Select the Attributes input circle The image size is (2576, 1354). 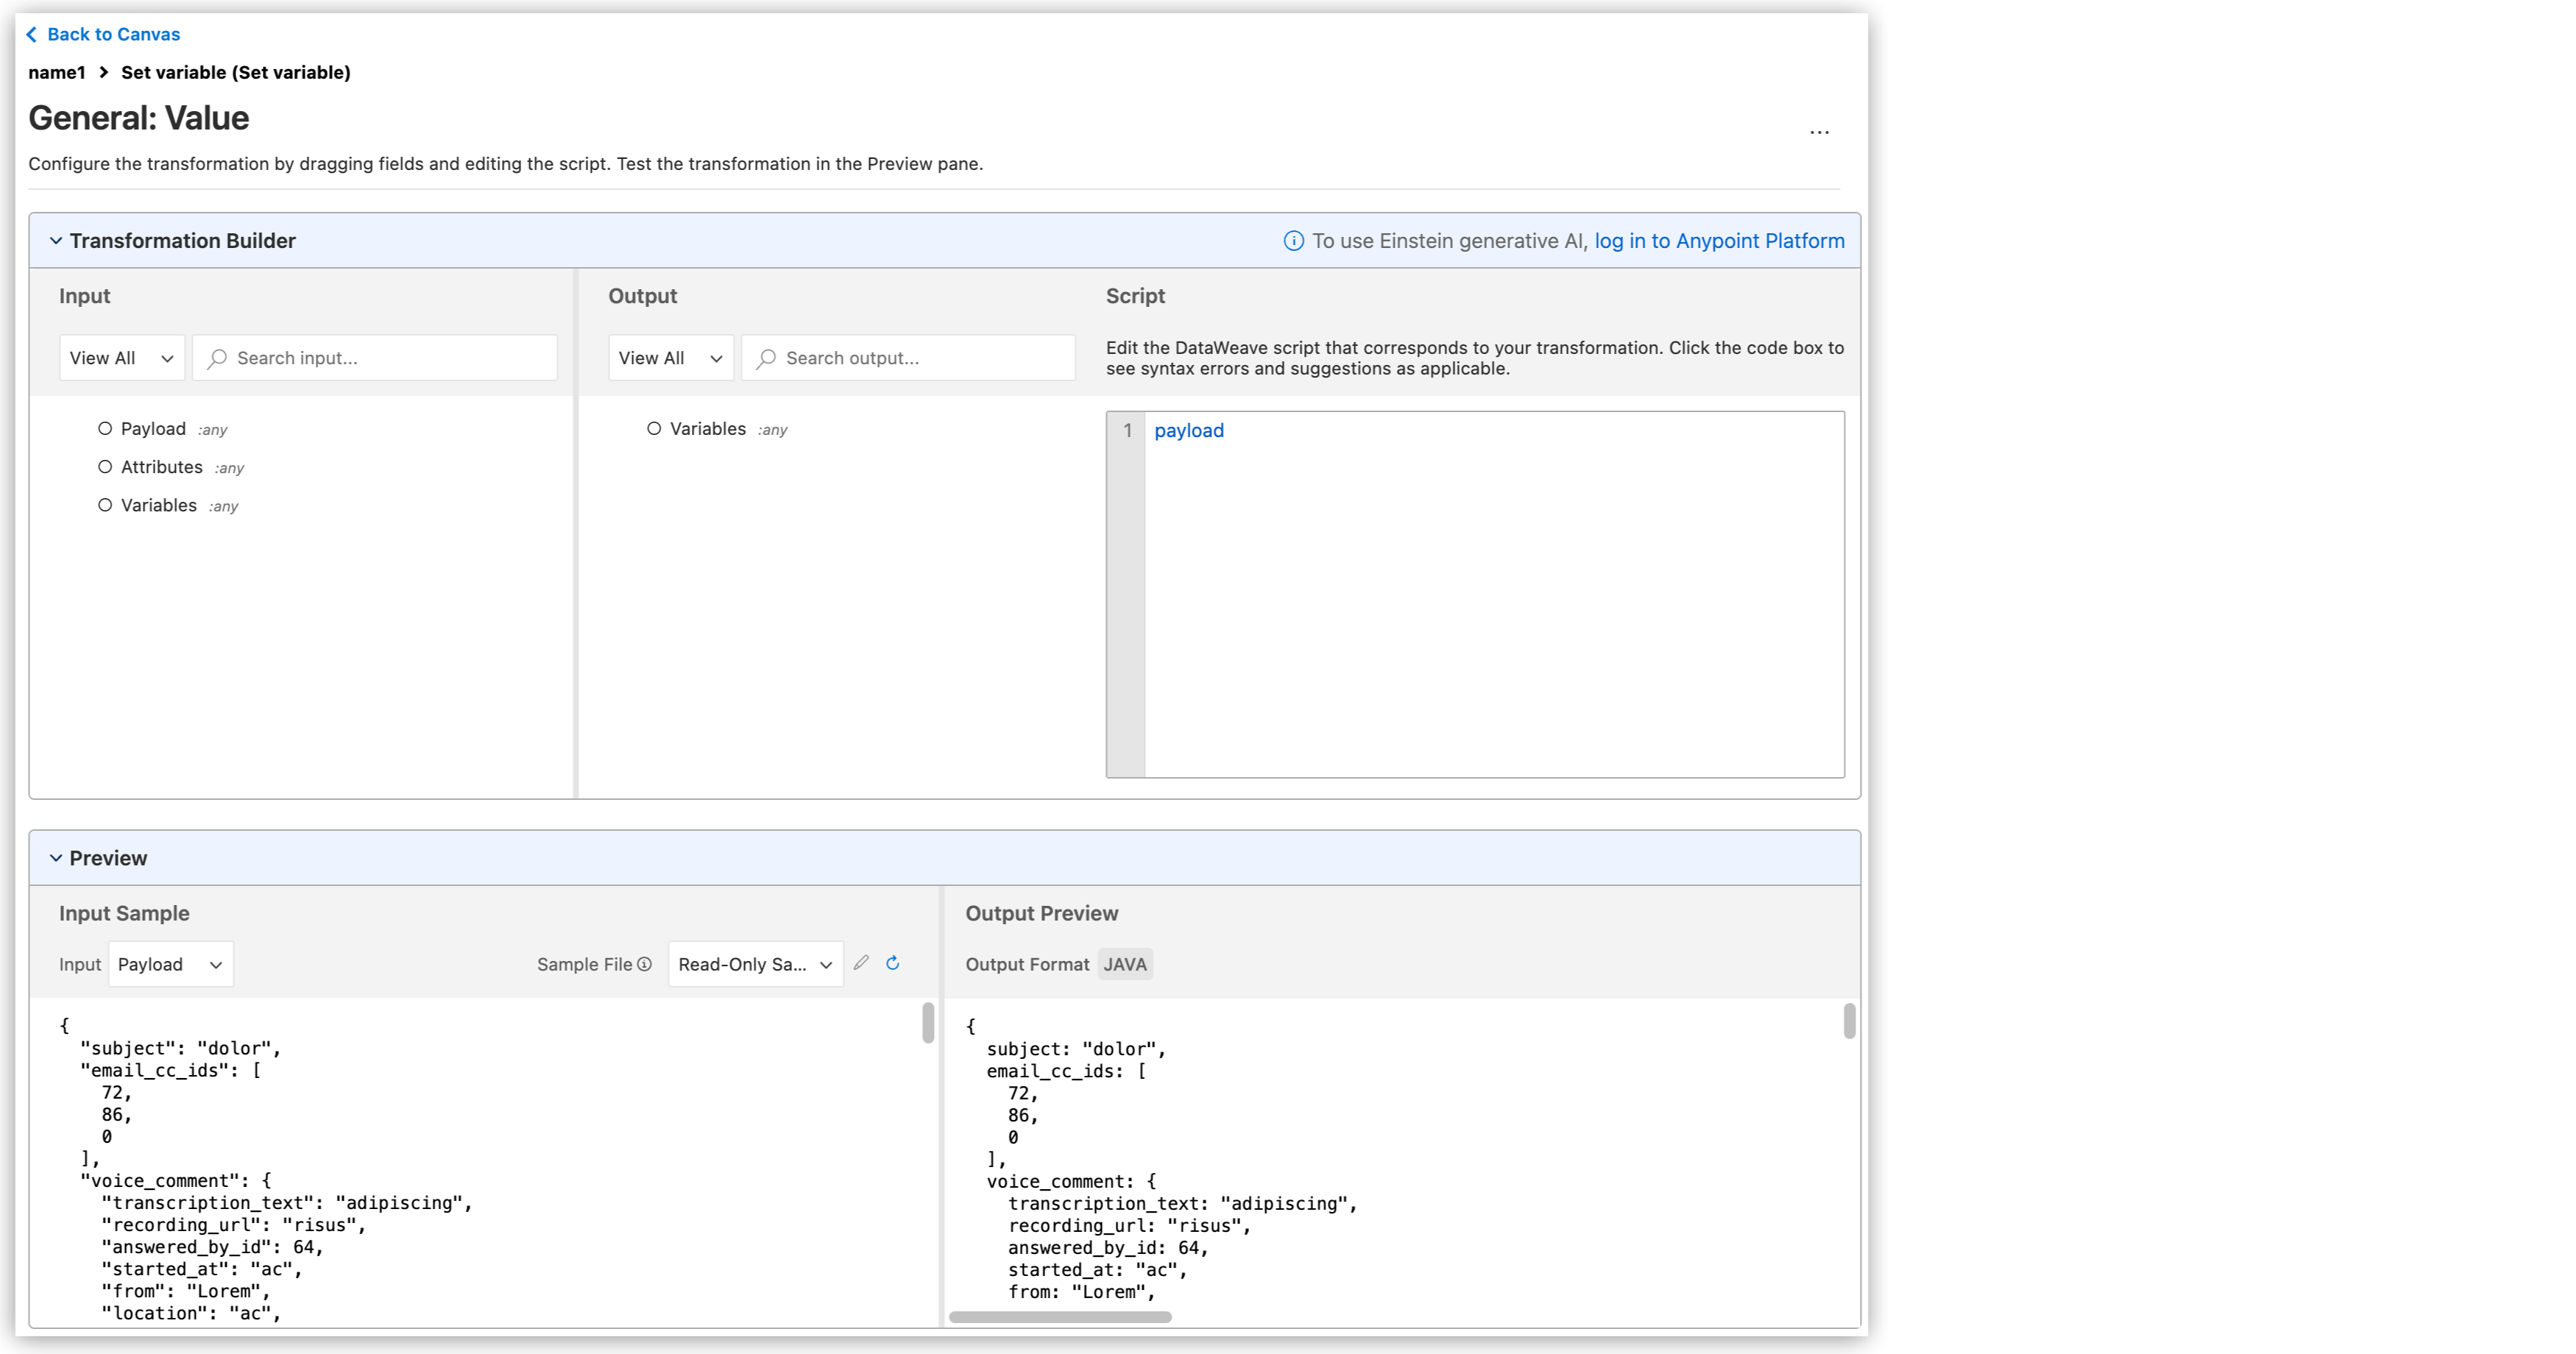[x=105, y=467]
